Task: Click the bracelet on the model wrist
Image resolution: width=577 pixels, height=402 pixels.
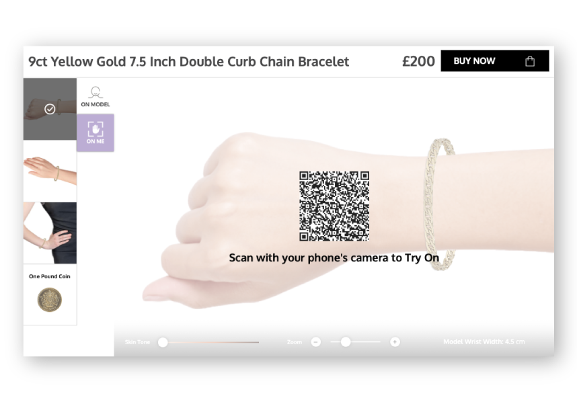Action: pyautogui.click(x=440, y=204)
